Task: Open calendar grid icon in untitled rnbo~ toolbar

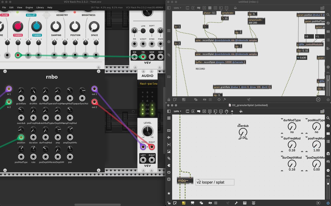Action: (322, 8)
